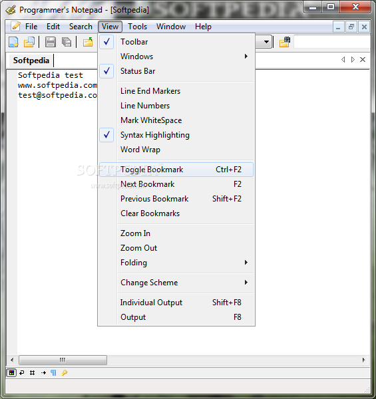Open the Search menu

click(x=81, y=27)
